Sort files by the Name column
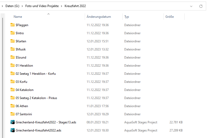This screenshot has width=208, height=138. 18,17
